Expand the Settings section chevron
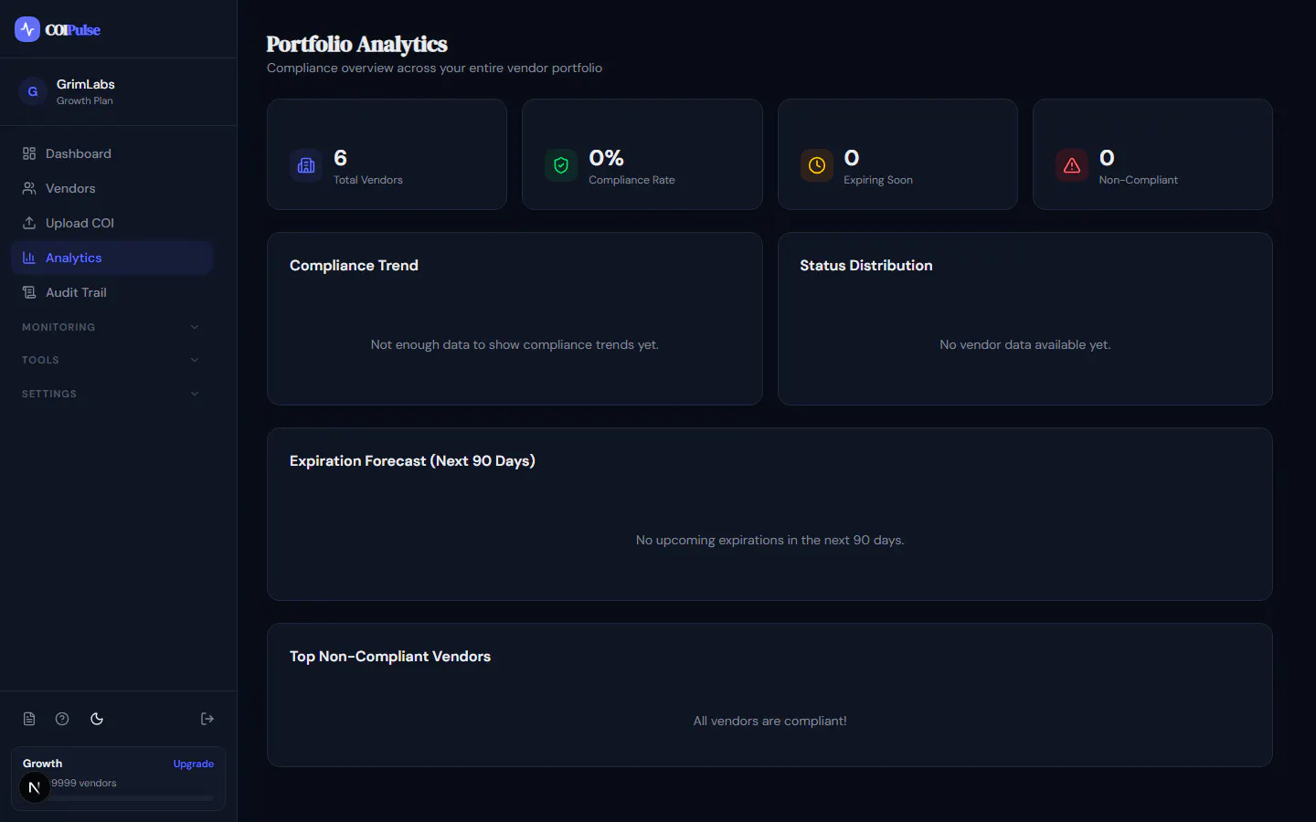This screenshot has height=822, width=1316. point(195,394)
